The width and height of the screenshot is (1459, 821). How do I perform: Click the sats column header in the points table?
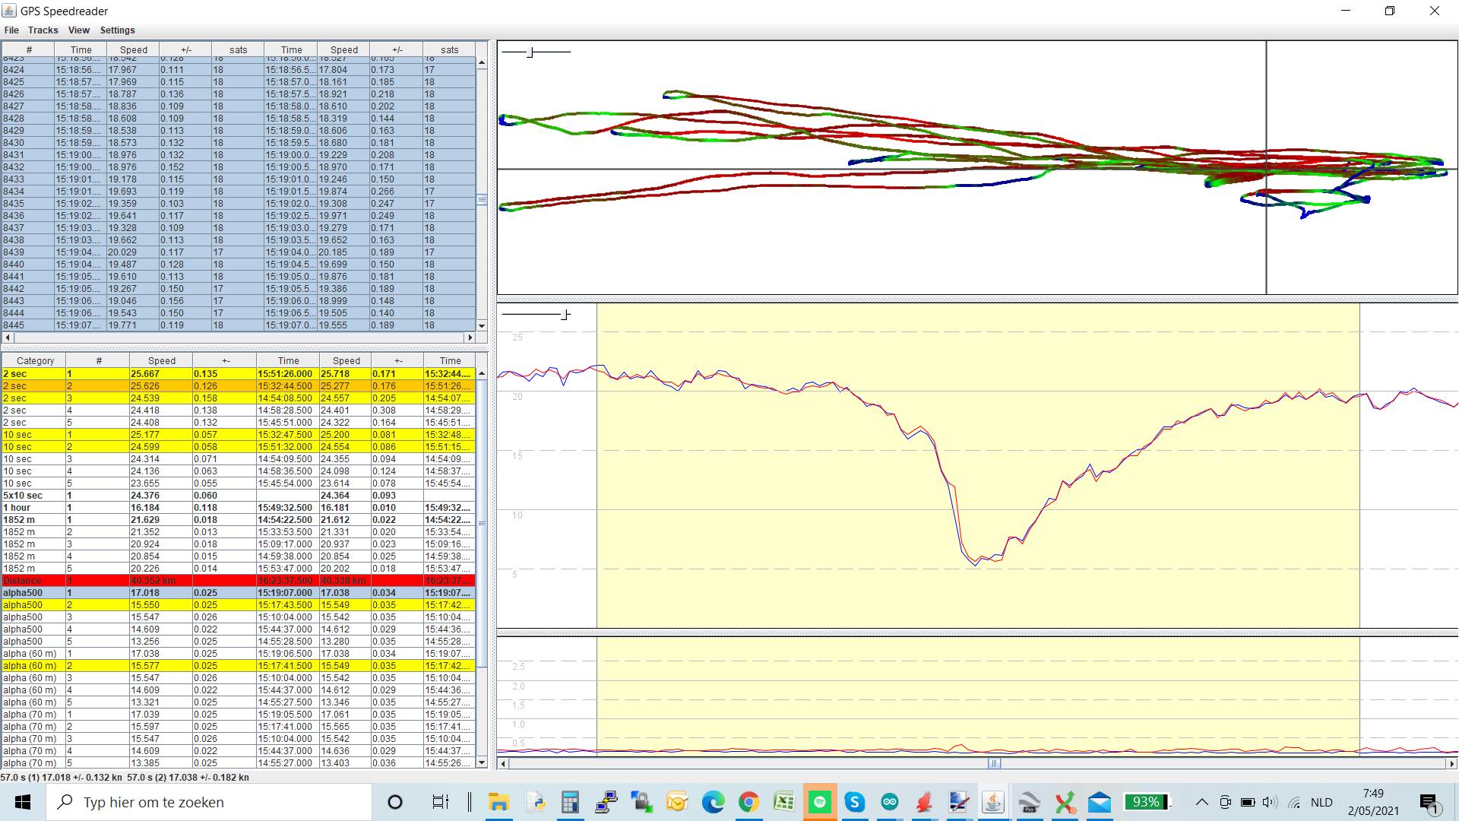point(238,50)
